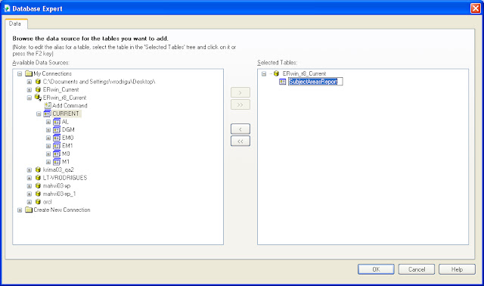This screenshot has width=484, height=286.
Task: Click the SubjectAreasReport table icon
Action: (282, 82)
